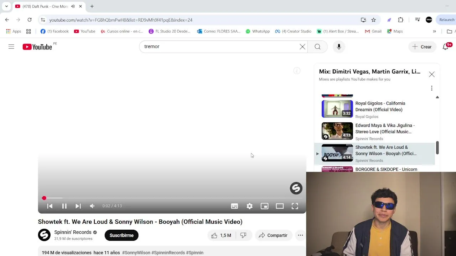Skip to next video
Screen dimensions: 456x256
tap(78, 206)
